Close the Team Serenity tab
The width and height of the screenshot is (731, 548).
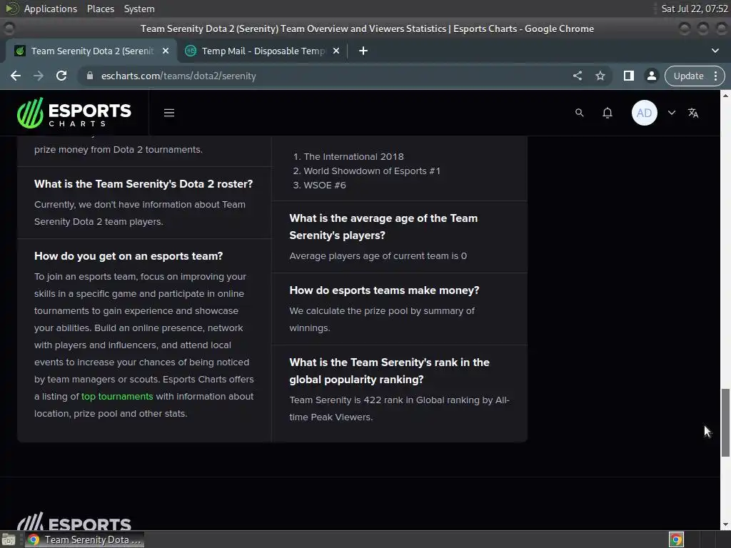pyautogui.click(x=166, y=51)
